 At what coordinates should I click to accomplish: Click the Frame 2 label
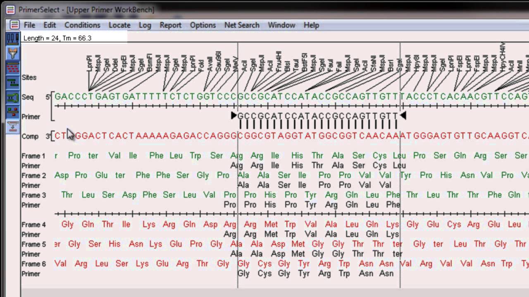point(33,175)
